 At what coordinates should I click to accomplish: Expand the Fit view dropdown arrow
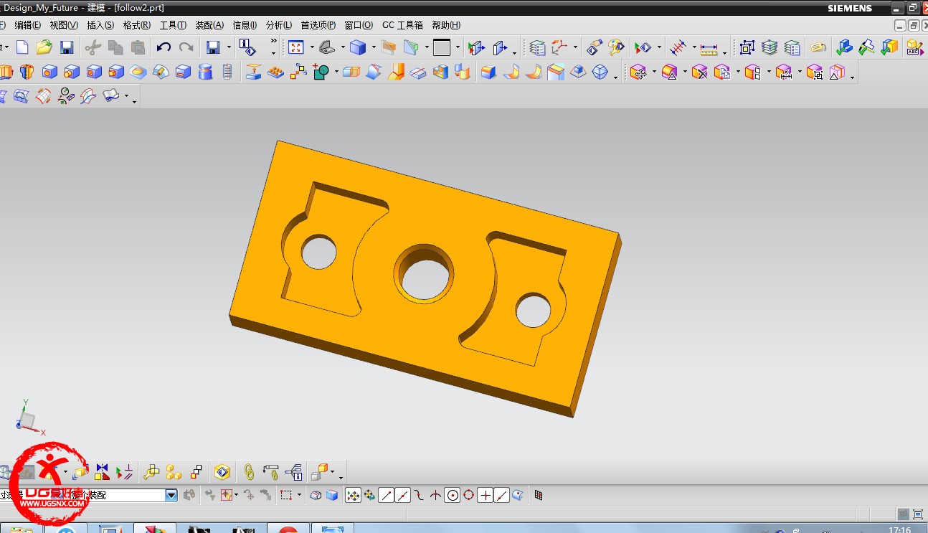(311, 48)
